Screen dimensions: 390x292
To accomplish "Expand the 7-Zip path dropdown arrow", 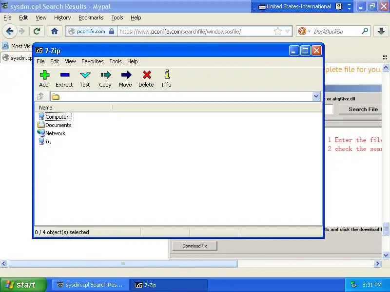I will (316, 96).
